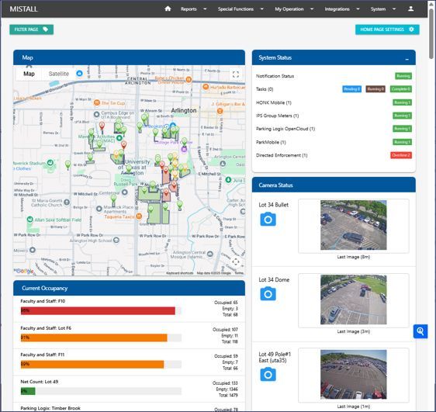436x412 pixels.
Task: Enter map fullscreen view
Action: click(236, 74)
